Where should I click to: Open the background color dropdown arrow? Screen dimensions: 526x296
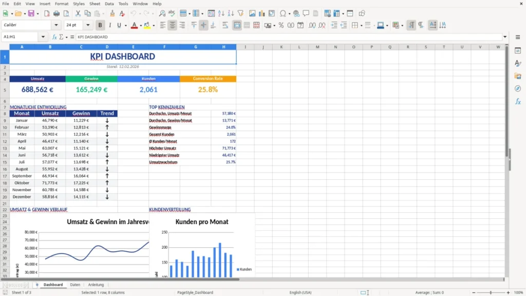[154, 26]
